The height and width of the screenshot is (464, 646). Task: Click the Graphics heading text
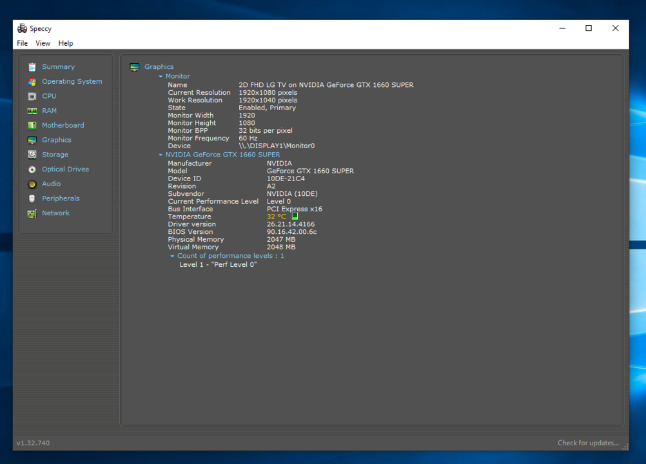tap(159, 66)
